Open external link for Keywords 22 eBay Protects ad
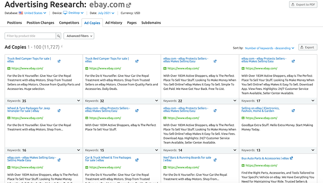 coord(215,61)
